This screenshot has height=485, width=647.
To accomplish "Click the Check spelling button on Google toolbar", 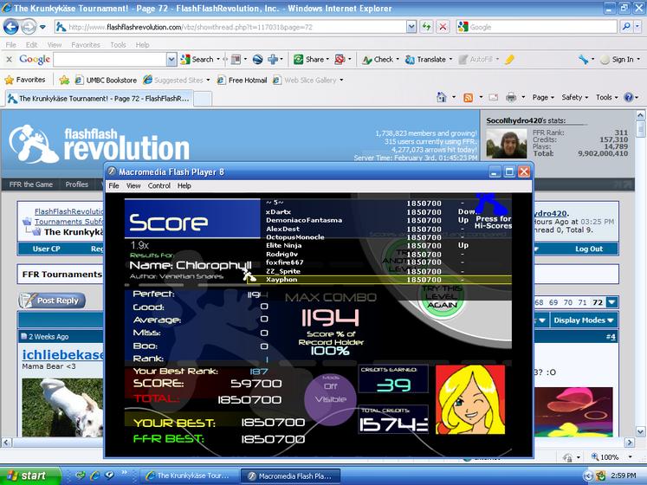I will (x=378, y=60).
